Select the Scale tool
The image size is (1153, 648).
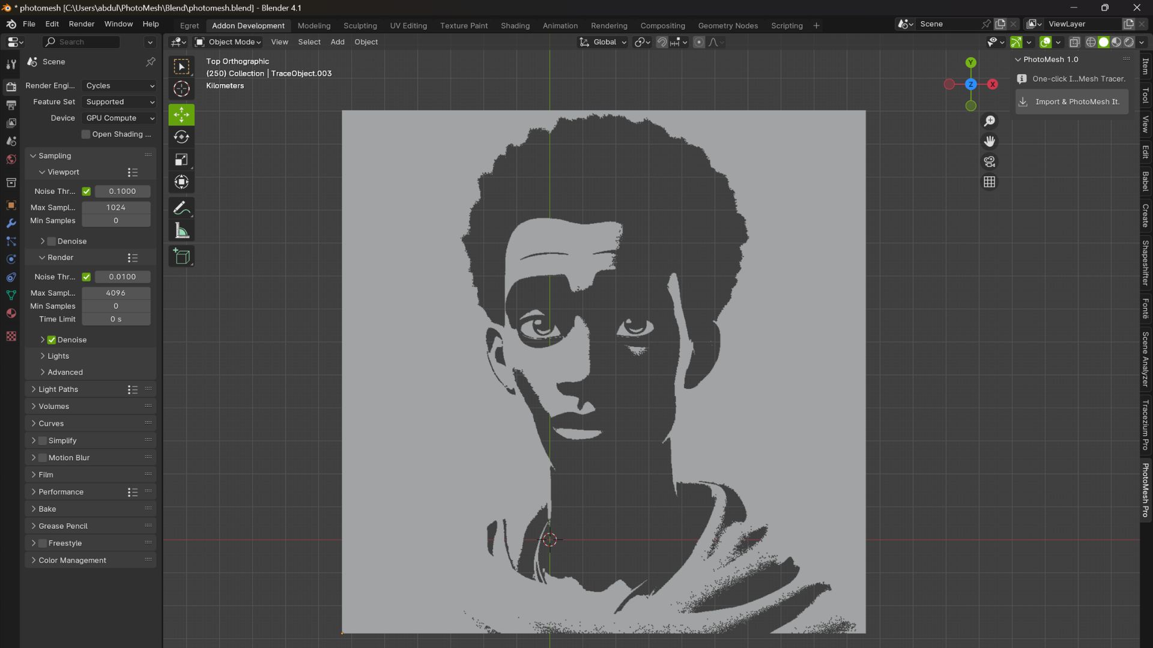[x=181, y=160]
